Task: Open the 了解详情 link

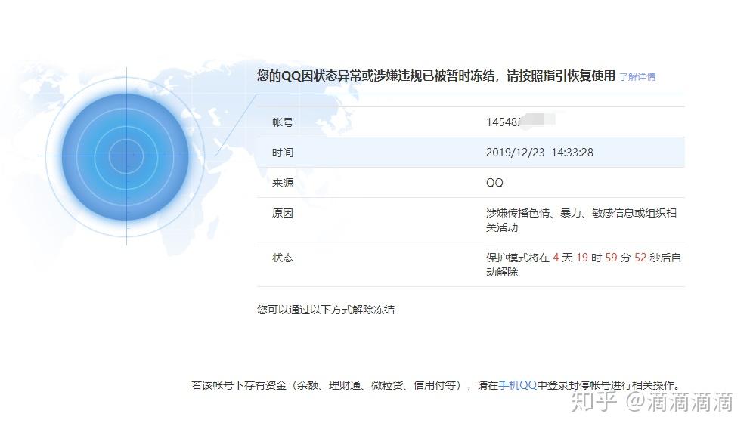Action: pyautogui.click(x=637, y=77)
